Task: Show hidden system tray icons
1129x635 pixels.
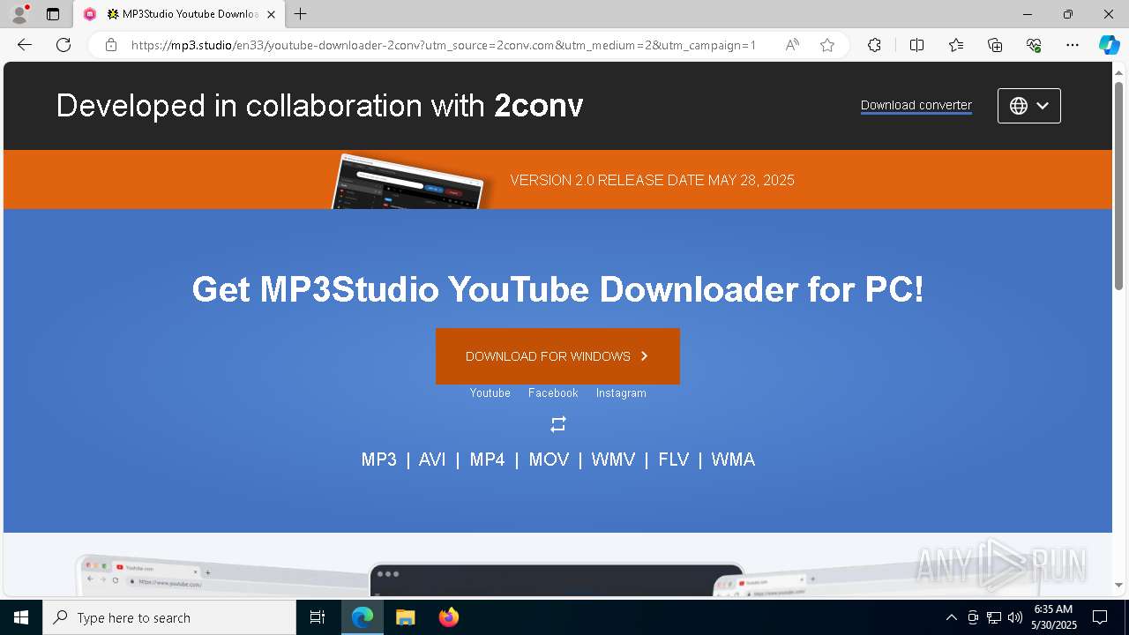Action: (x=951, y=617)
